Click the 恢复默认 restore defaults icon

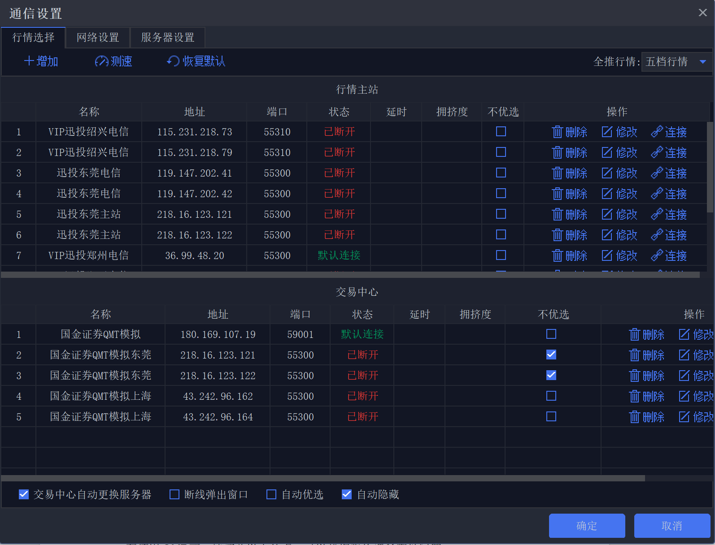[x=173, y=61]
